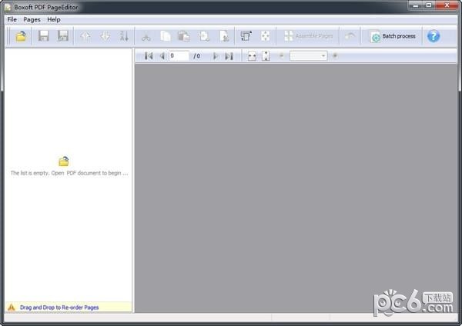This screenshot has height=326, width=462.
Task: Click the insert page icon
Action: click(204, 36)
